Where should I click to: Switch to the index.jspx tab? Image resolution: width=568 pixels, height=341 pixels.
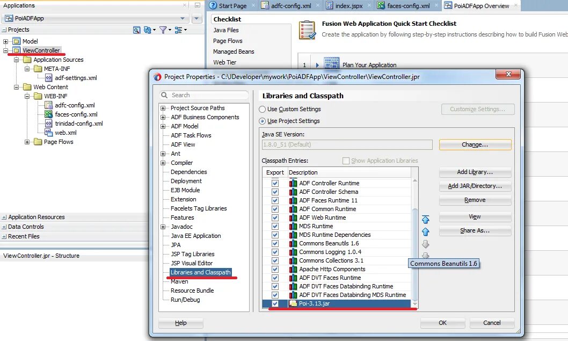(349, 6)
